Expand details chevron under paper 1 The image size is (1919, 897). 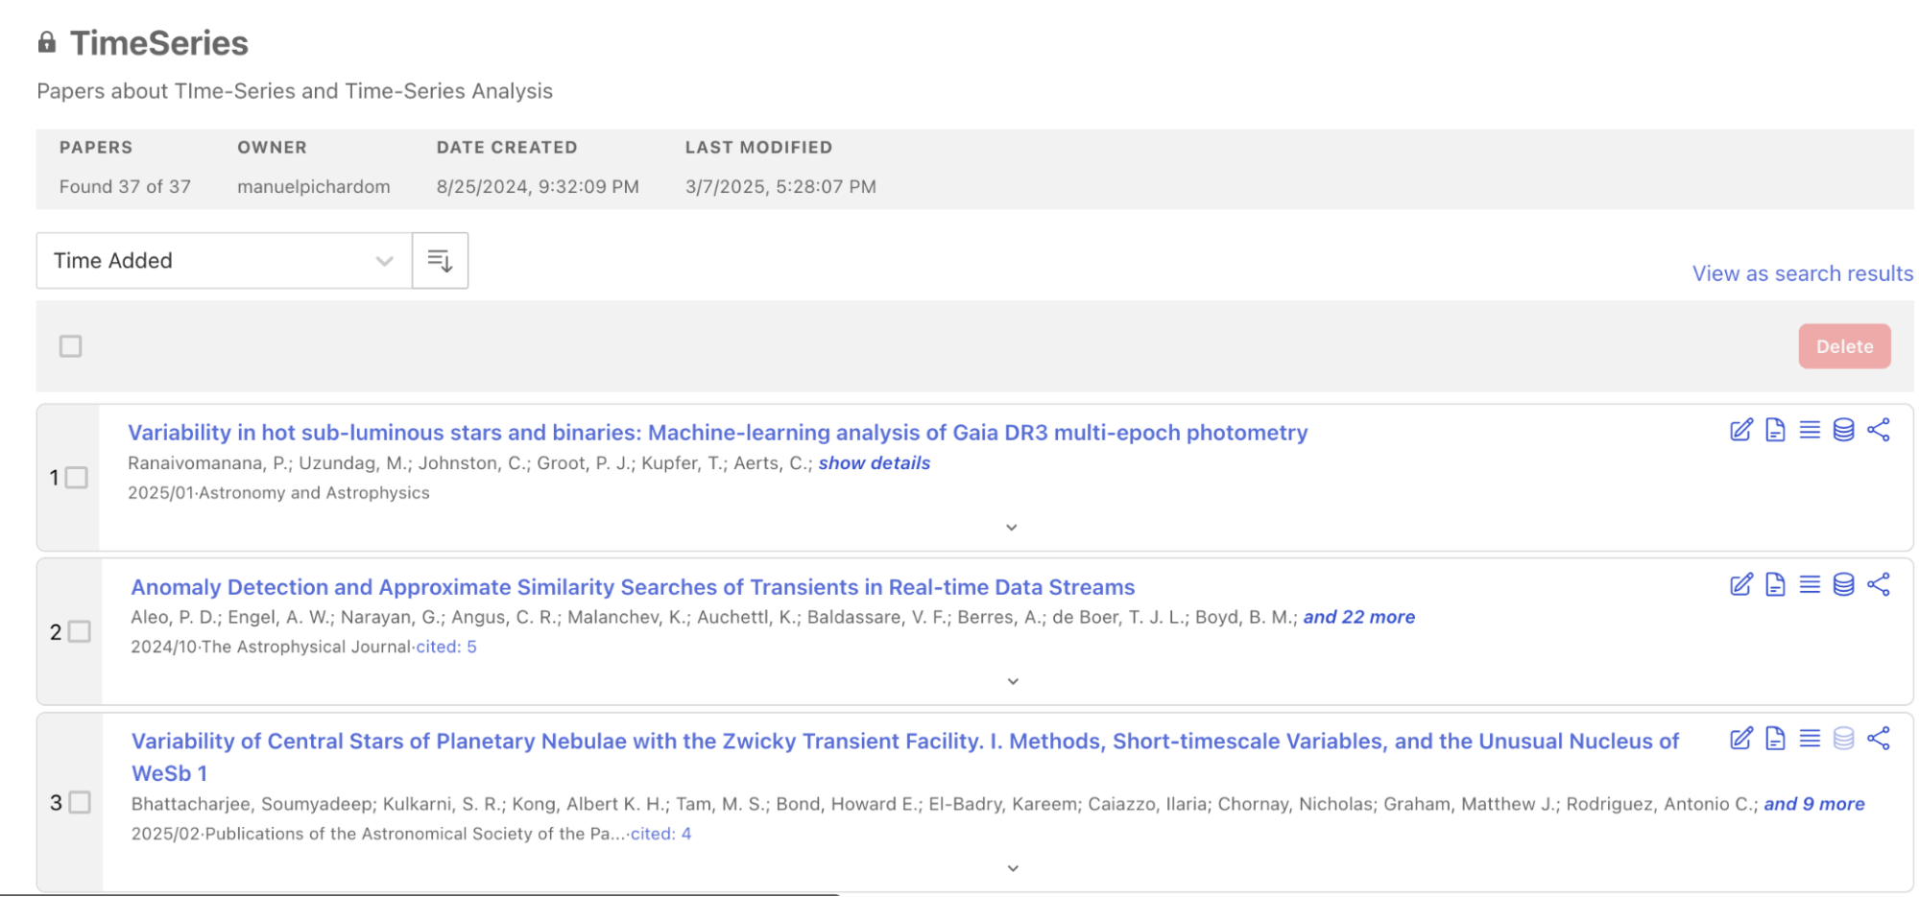[1011, 528]
